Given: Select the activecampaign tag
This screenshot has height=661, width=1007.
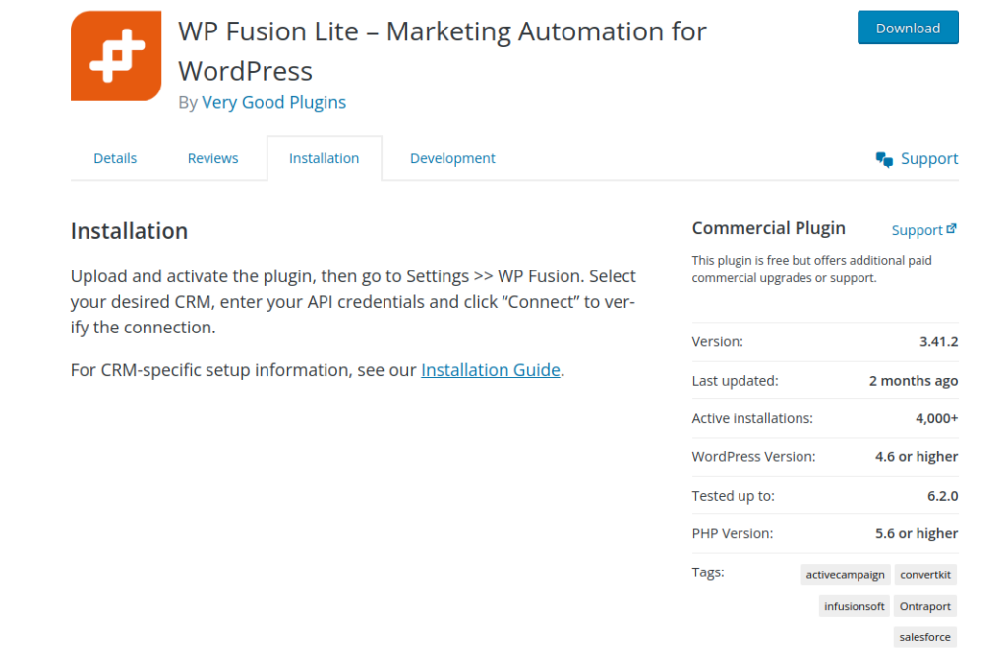Looking at the screenshot, I should (x=845, y=574).
